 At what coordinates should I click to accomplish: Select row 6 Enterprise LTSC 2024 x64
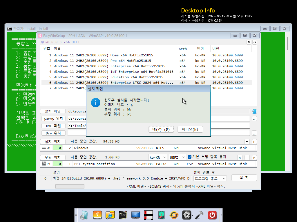(146, 83)
